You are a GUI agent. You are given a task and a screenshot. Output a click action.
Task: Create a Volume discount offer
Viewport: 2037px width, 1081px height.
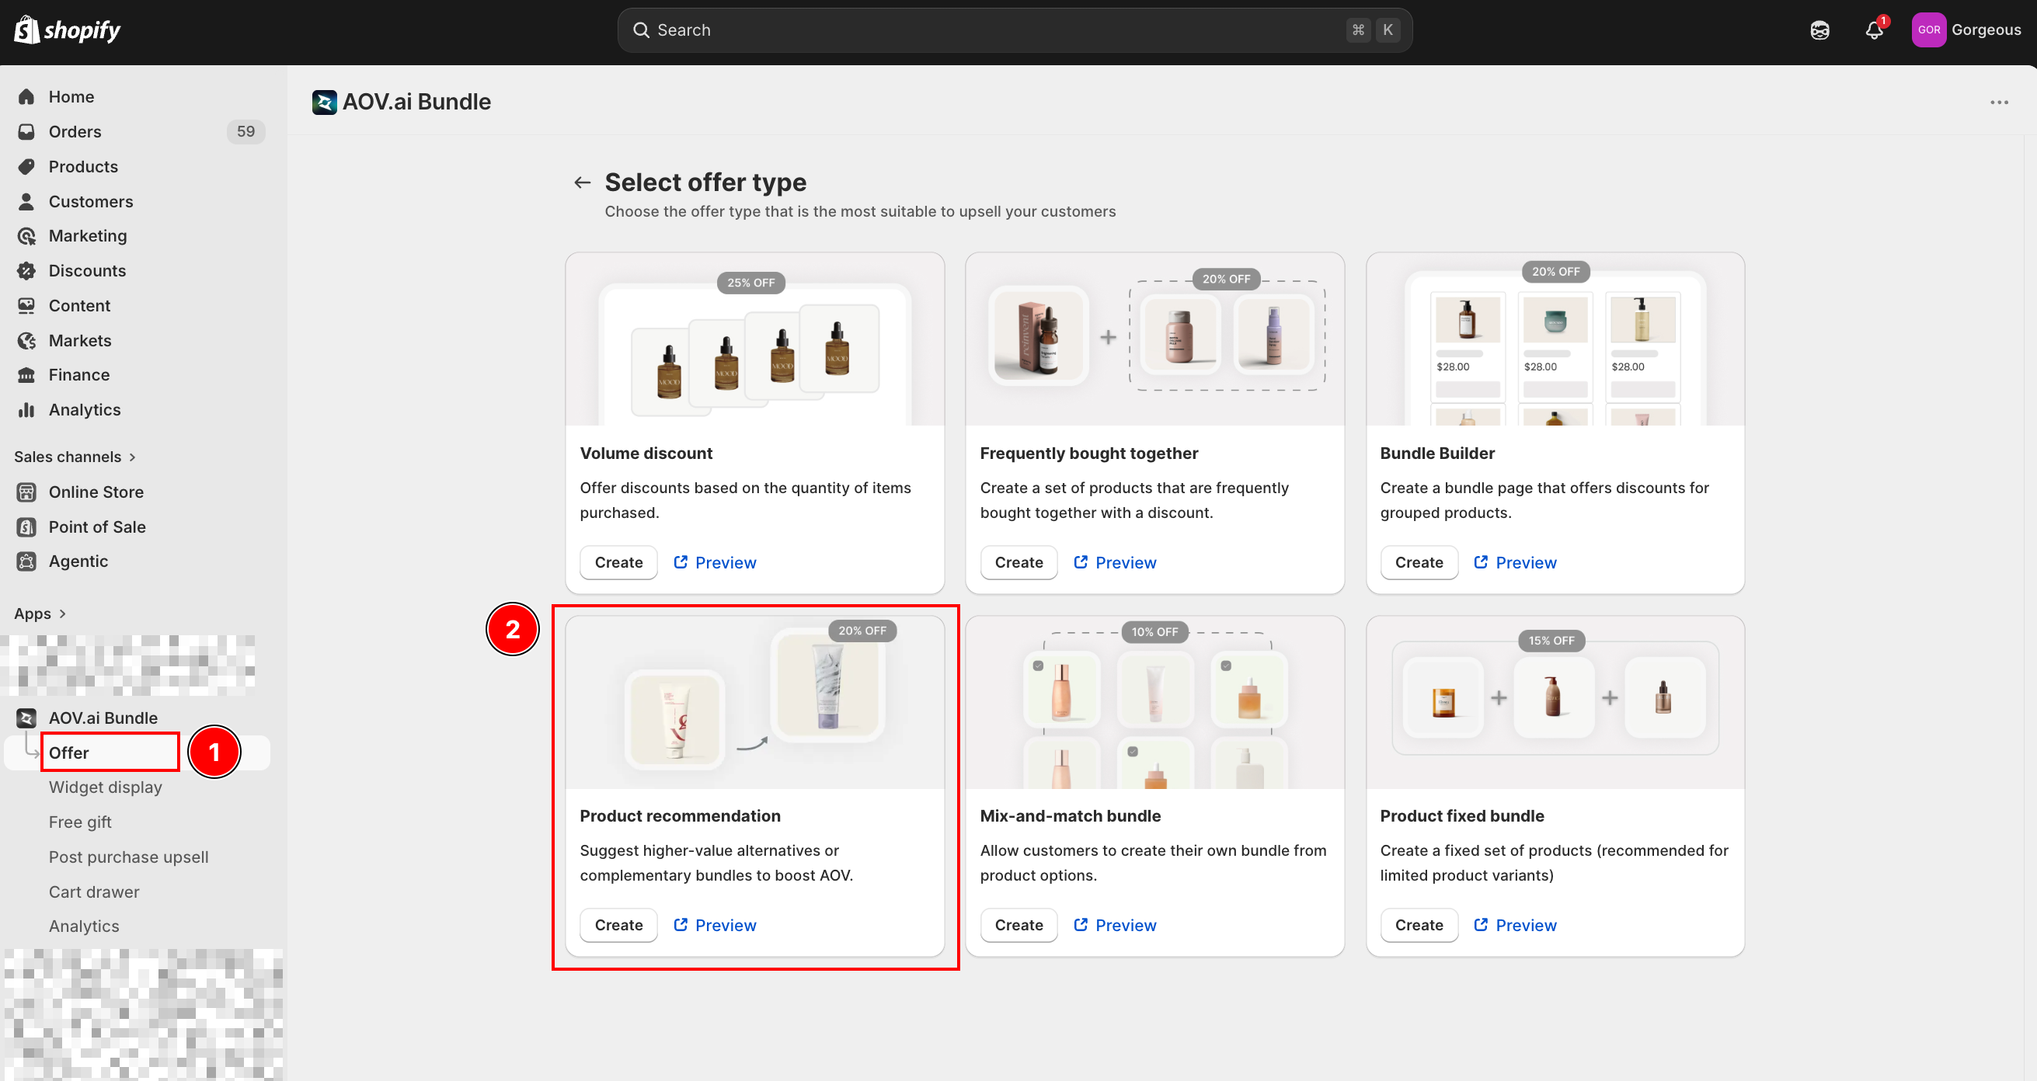pos(618,561)
